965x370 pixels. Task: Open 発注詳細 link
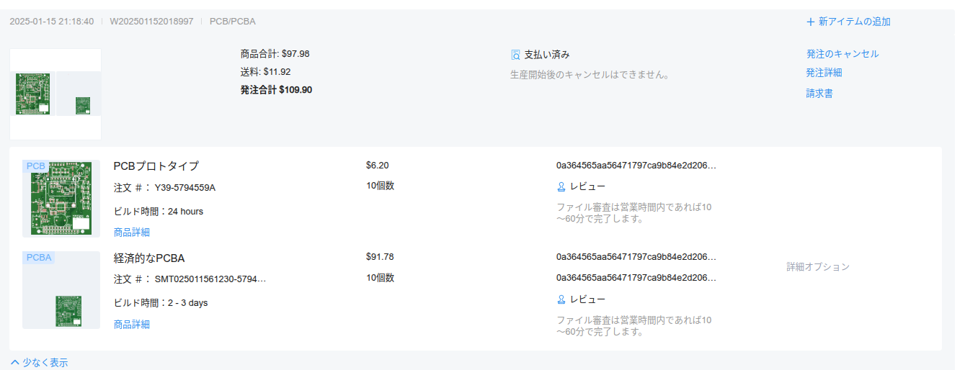tap(824, 73)
